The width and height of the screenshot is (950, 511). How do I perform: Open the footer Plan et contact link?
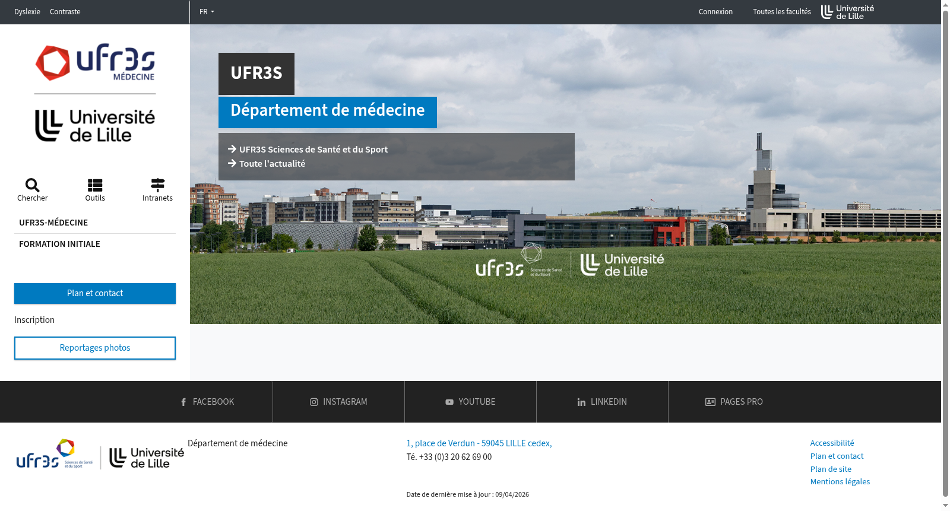click(x=837, y=456)
